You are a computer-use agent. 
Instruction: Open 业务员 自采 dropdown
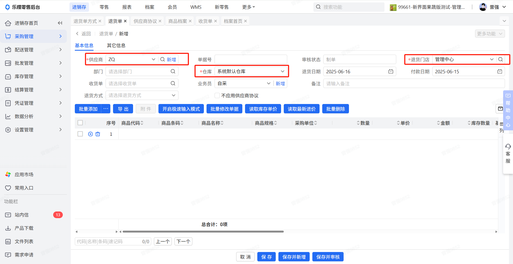click(x=269, y=83)
